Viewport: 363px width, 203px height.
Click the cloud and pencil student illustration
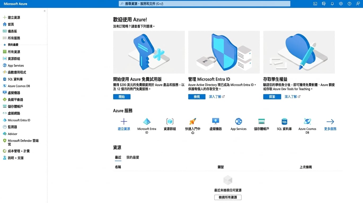click(x=299, y=52)
